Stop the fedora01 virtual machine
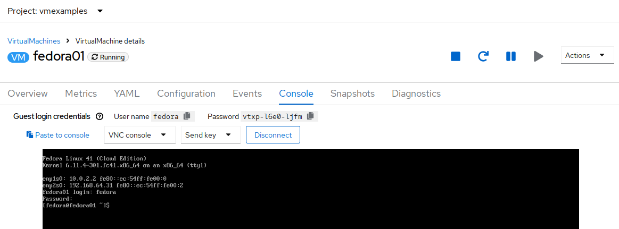Screen dimensions: 619x229 pos(456,56)
